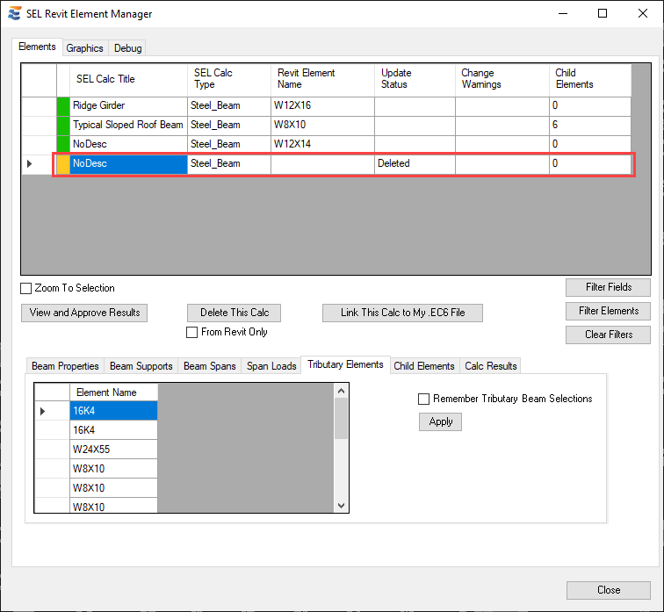Switch to Span Loads tab
This screenshot has width=664, height=612.
click(x=271, y=366)
